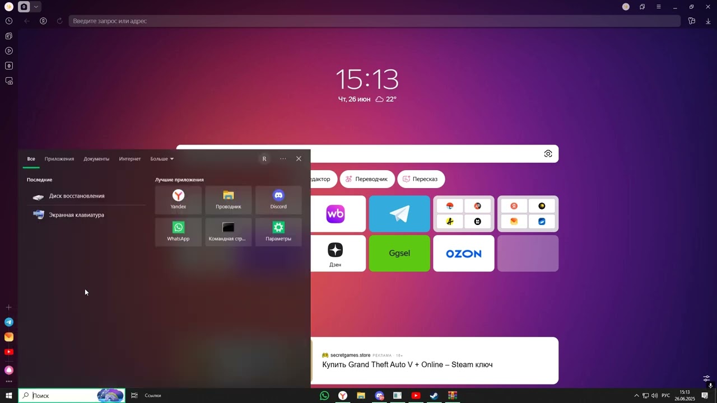The height and width of the screenshot is (403, 717).
Task: Switch to Интернет search tab
Action: (x=130, y=159)
